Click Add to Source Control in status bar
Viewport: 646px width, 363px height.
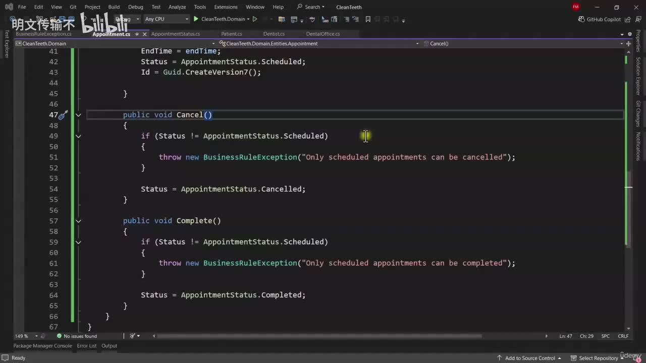[529, 358]
